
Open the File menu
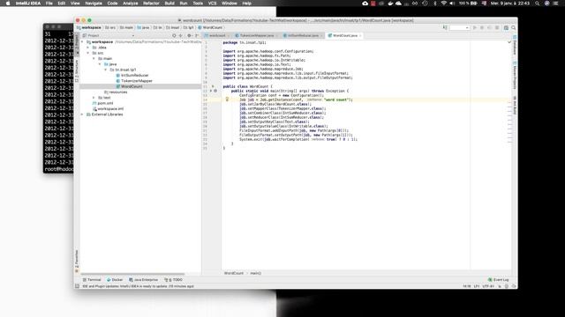point(49,4)
